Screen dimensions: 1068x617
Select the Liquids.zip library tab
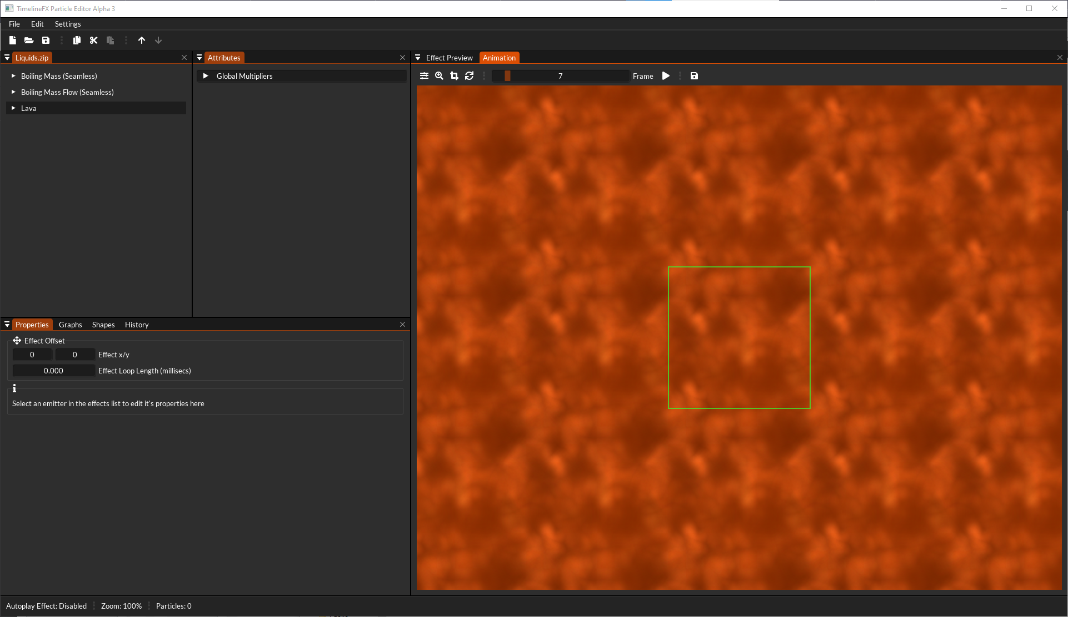coord(32,58)
